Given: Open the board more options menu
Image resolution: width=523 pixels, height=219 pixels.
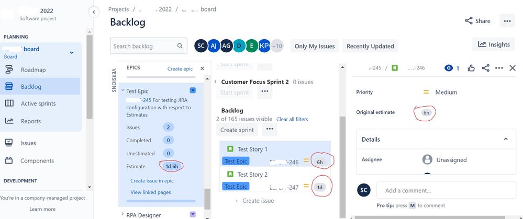Looking at the screenshot, I should 507,21.
